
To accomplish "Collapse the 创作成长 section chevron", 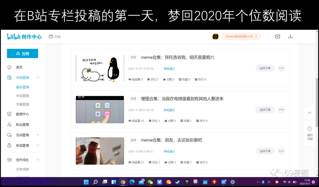I will click(x=38, y=160).
